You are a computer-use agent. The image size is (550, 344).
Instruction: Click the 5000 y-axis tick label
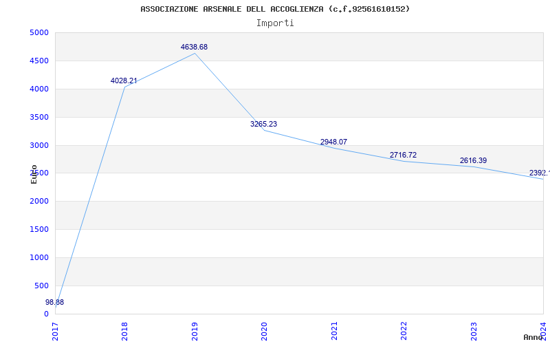click(x=39, y=32)
